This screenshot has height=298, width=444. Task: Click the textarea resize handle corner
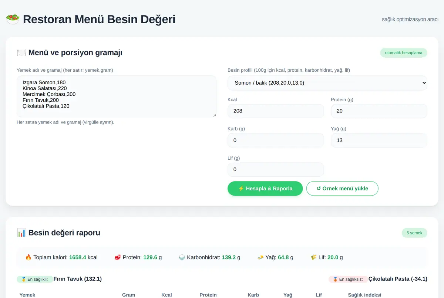pos(214,115)
